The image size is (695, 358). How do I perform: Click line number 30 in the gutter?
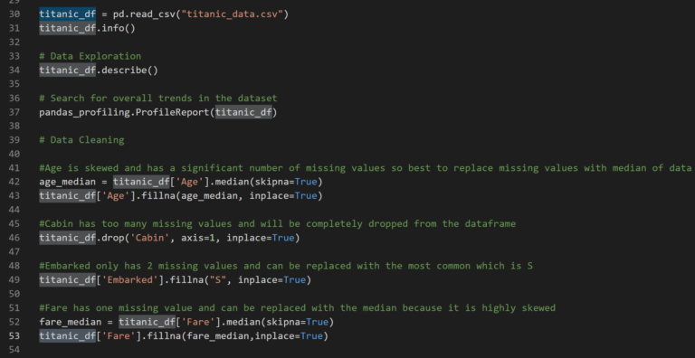[14, 14]
